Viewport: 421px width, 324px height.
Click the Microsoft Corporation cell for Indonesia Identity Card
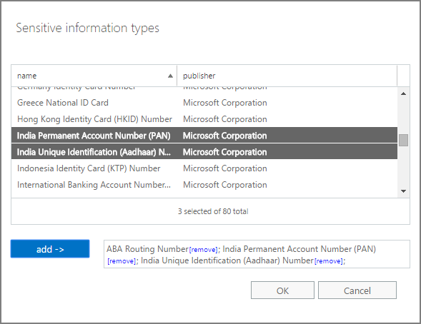click(x=225, y=168)
